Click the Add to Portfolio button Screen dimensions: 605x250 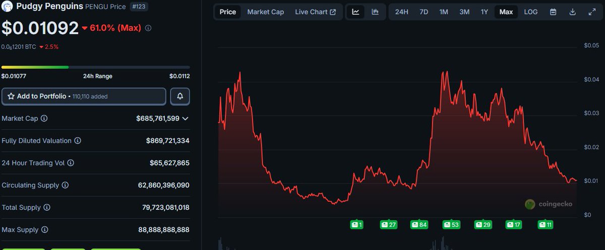(x=84, y=96)
